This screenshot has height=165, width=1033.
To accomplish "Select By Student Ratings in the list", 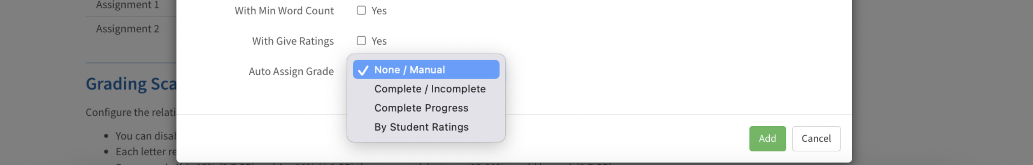I will pos(422,127).
